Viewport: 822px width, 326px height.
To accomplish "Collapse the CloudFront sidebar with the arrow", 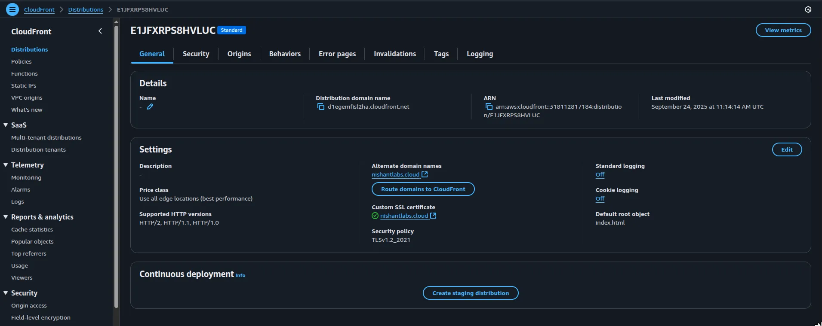I will [x=100, y=31].
